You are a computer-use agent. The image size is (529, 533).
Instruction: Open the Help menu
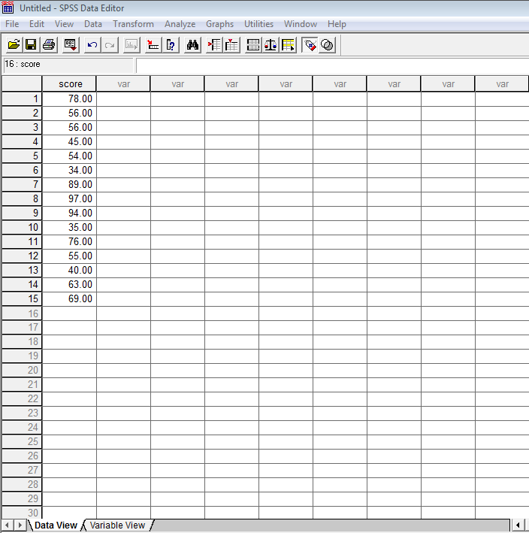[337, 24]
